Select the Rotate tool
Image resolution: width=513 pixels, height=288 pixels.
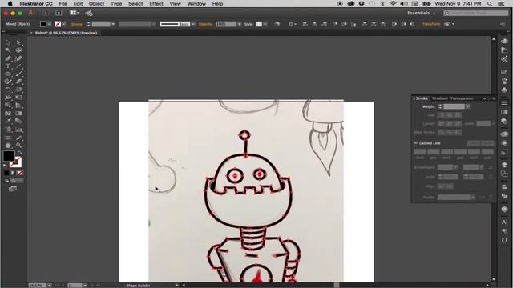pyautogui.click(x=8, y=90)
